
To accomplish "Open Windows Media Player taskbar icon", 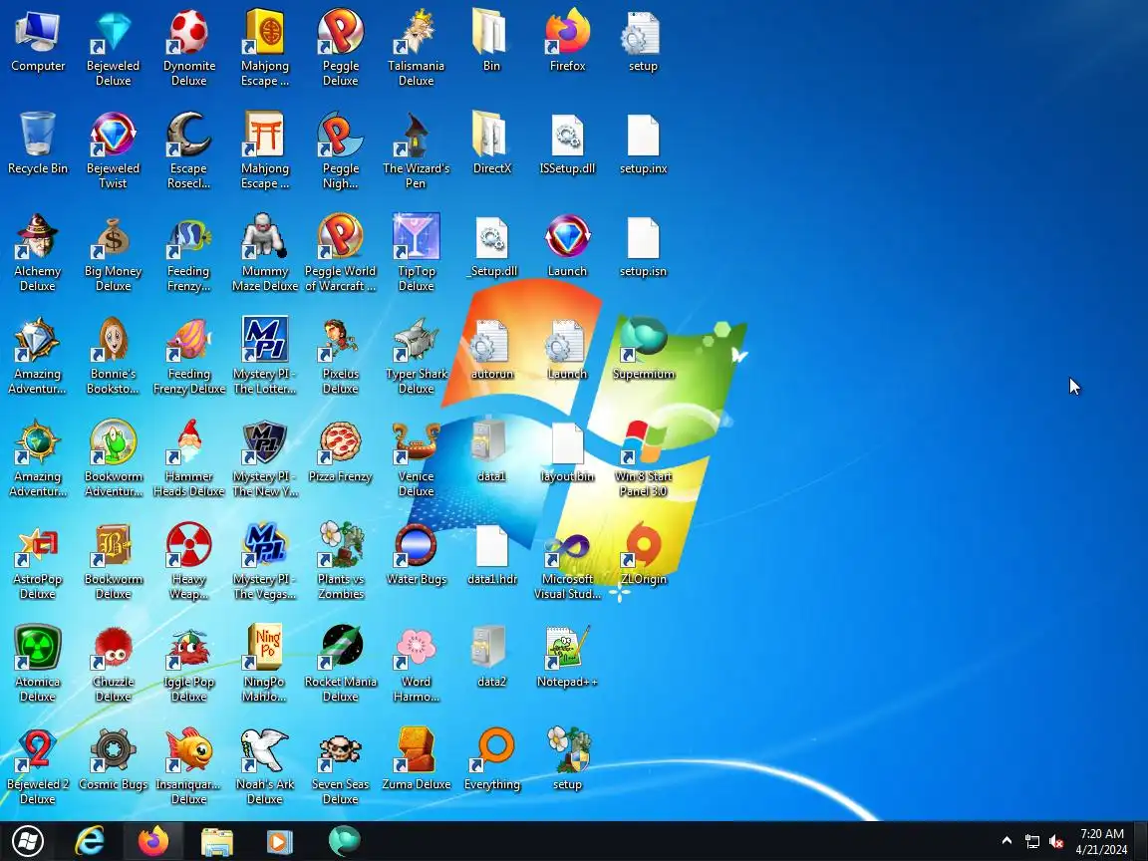I will pos(278,841).
